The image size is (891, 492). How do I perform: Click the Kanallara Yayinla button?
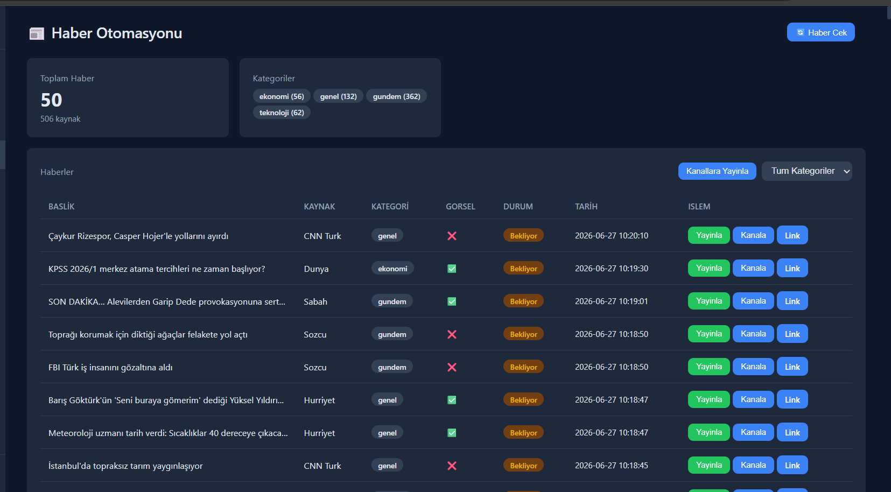tap(717, 171)
